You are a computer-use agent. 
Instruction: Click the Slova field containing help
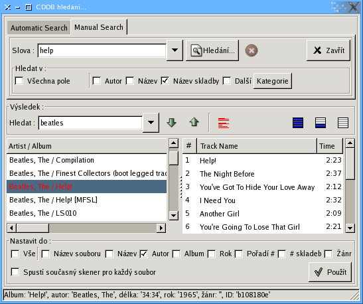pos(102,50)
